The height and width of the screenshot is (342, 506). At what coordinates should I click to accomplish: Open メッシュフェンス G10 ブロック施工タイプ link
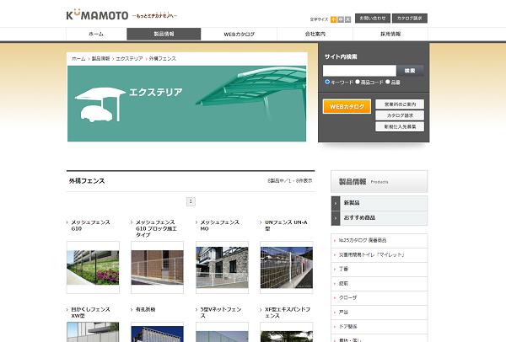156,228
